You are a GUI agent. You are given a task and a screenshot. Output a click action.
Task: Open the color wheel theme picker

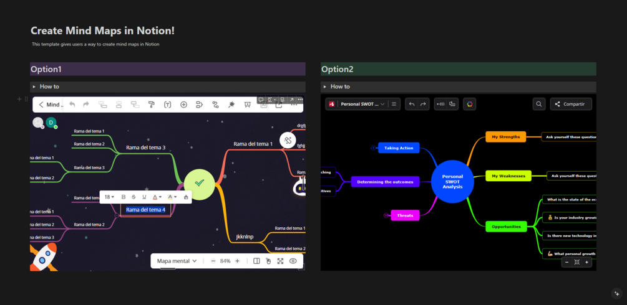[x=469, y=104]
